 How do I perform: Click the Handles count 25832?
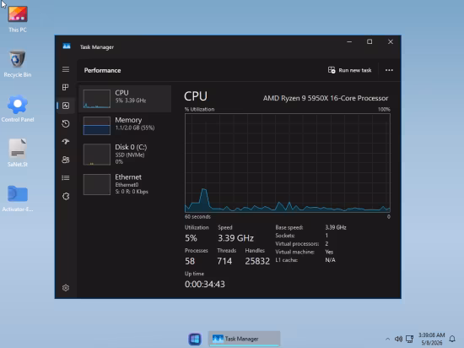coord(257,261)
